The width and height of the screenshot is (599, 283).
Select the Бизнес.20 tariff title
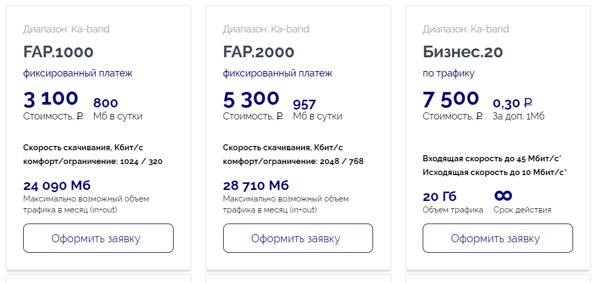[463, 52]
